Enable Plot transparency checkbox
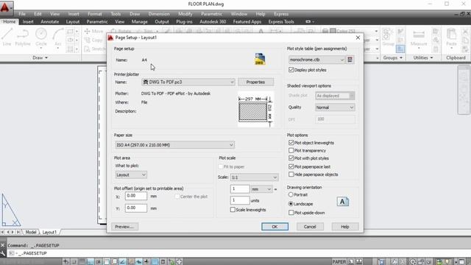Screen dimensions: 471x265 [x=291, y=150]
